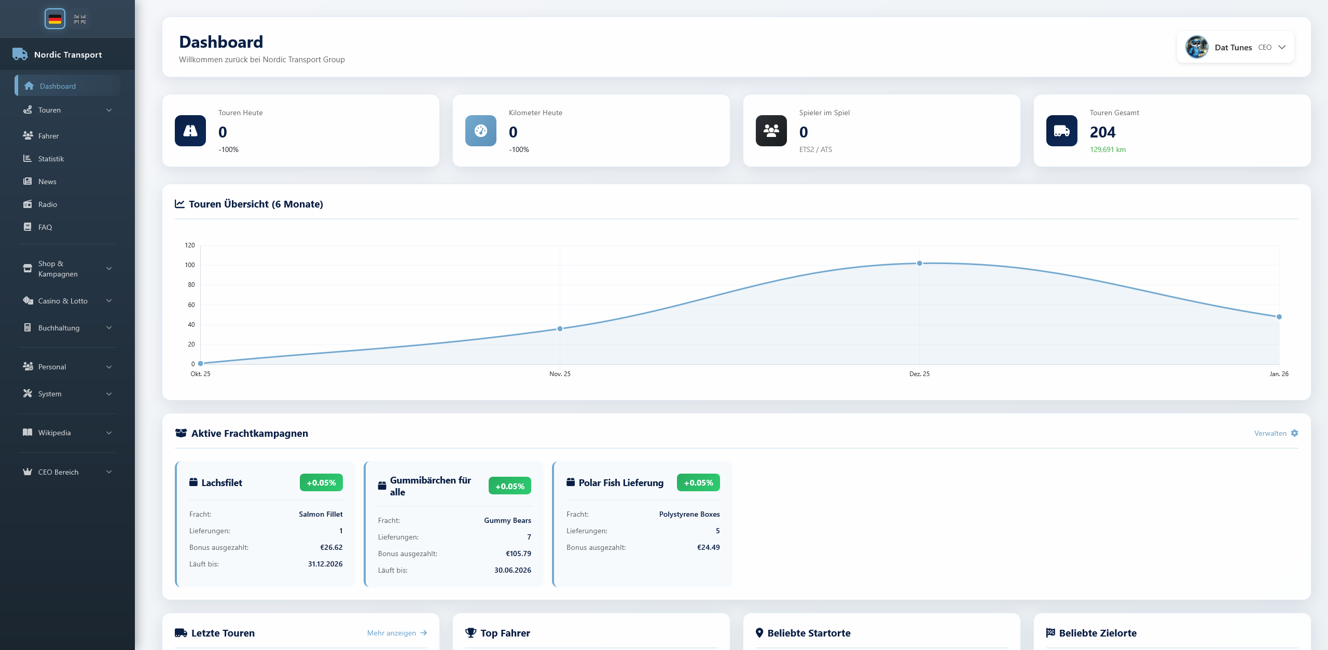Click the Kilometer Heute speedometer icon

point(481,131)
